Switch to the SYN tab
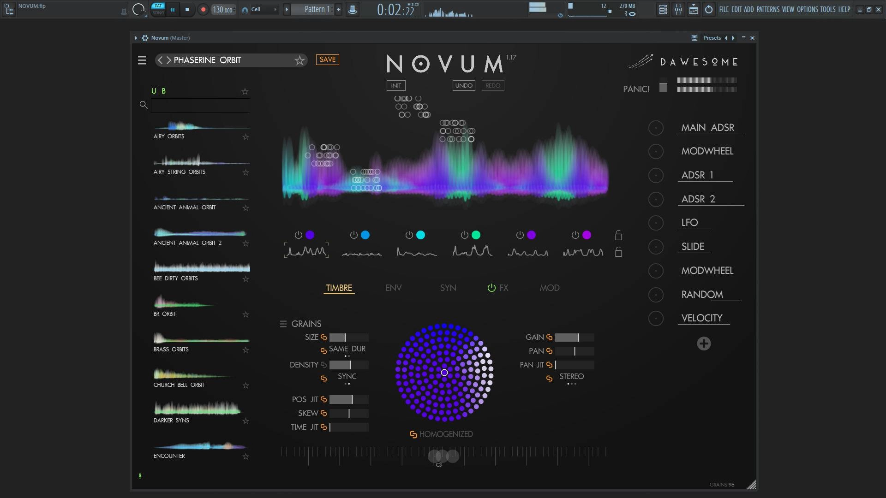Viewport: 886px width, 498px height. point(448,288)
